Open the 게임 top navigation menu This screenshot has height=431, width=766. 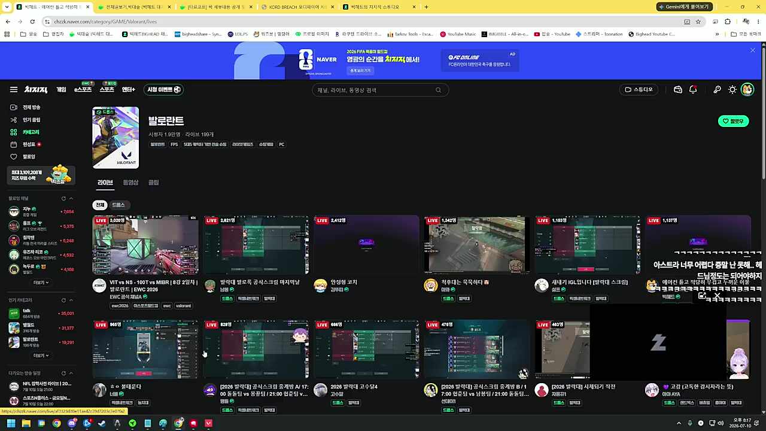coord(62,90)
